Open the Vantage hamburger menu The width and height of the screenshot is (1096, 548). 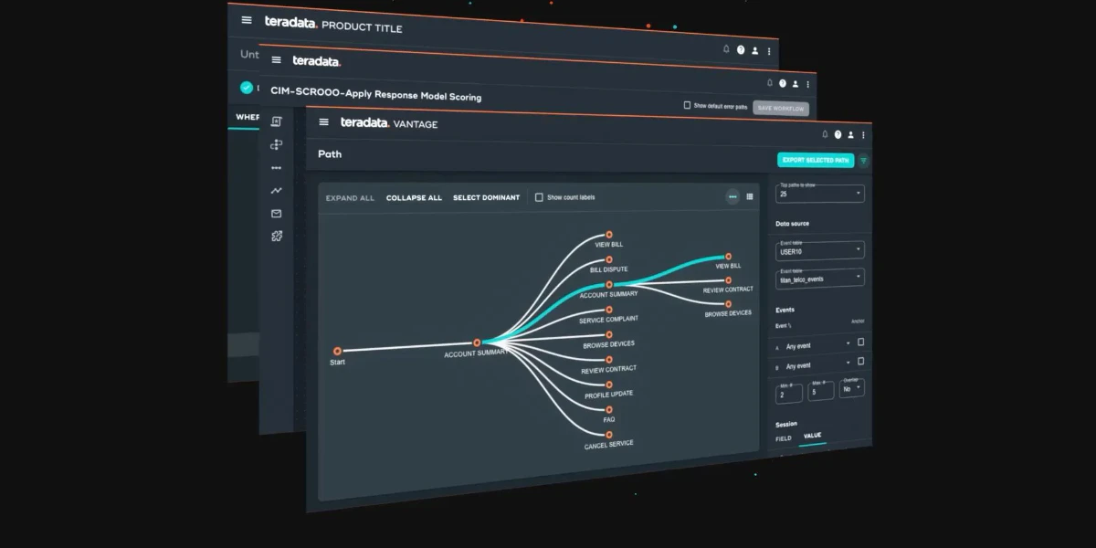click(x=323, y=121)
